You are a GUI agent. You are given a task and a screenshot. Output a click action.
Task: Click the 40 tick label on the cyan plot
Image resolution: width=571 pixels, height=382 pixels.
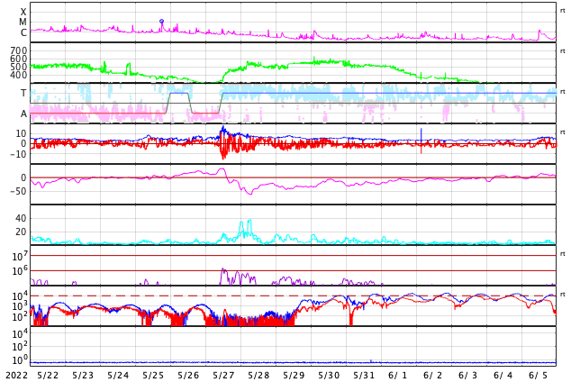tap(21, 218)
